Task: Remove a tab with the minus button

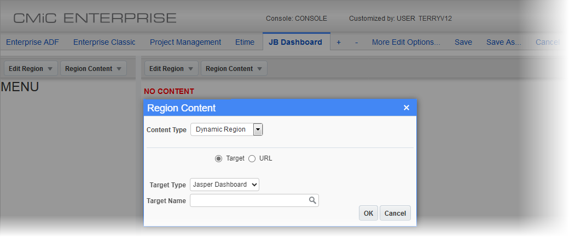Action: [x=356, y=42]
